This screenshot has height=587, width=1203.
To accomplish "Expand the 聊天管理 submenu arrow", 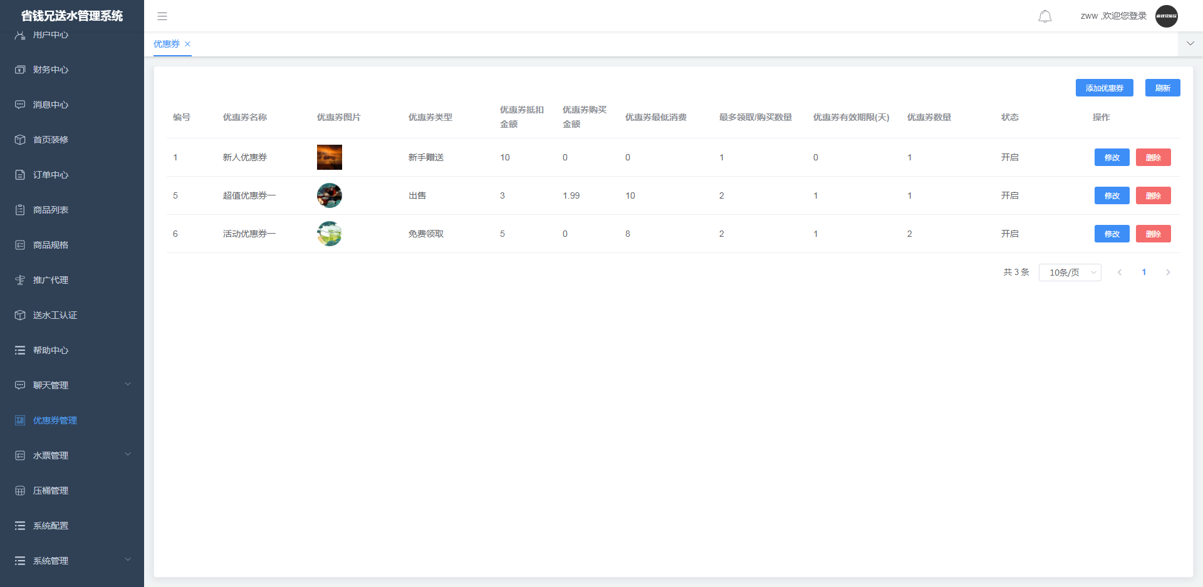I will (x=128, y=384).
